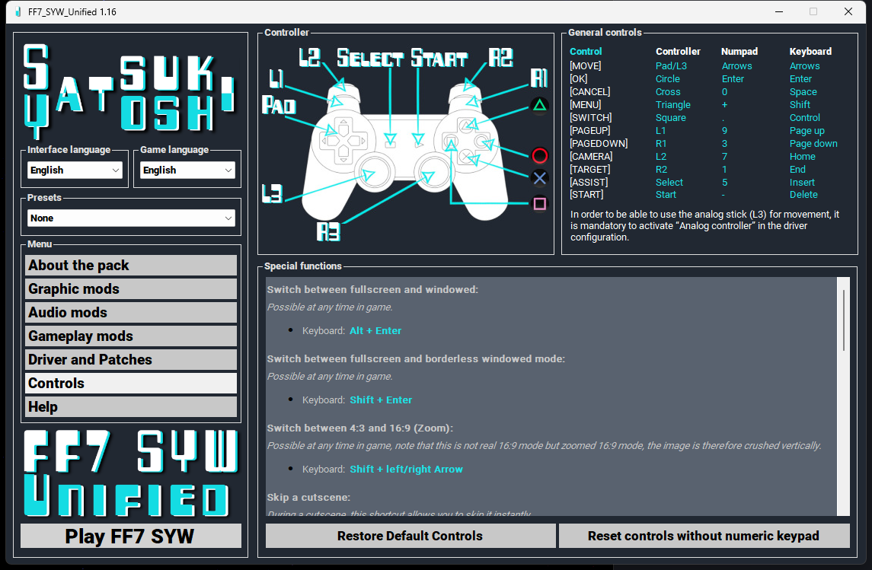Click Shift + left/right Arrow shortcut text
The height and width of the screenshot is (570, 872).
406,470
